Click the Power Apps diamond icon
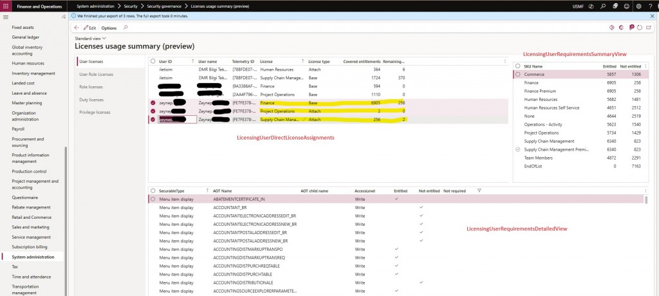The width and height of the screenshot is (659, 296). pyautogui.click(x=612, y=28)
